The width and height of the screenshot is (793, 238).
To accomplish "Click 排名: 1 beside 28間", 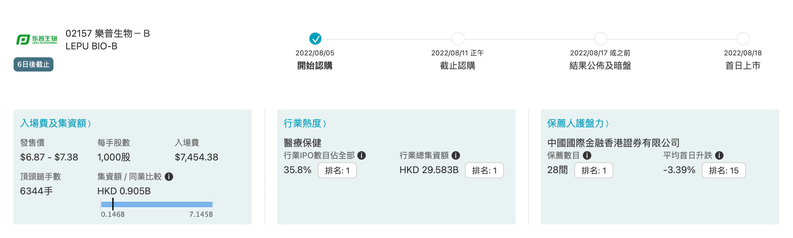I will click(x=594, y=171).
